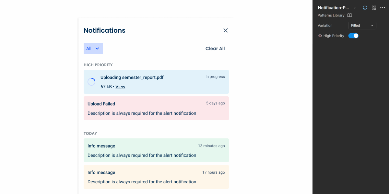Open the All filter dropdown
The height and width of the screenshot is (194, 389).
tap(93, 48)
